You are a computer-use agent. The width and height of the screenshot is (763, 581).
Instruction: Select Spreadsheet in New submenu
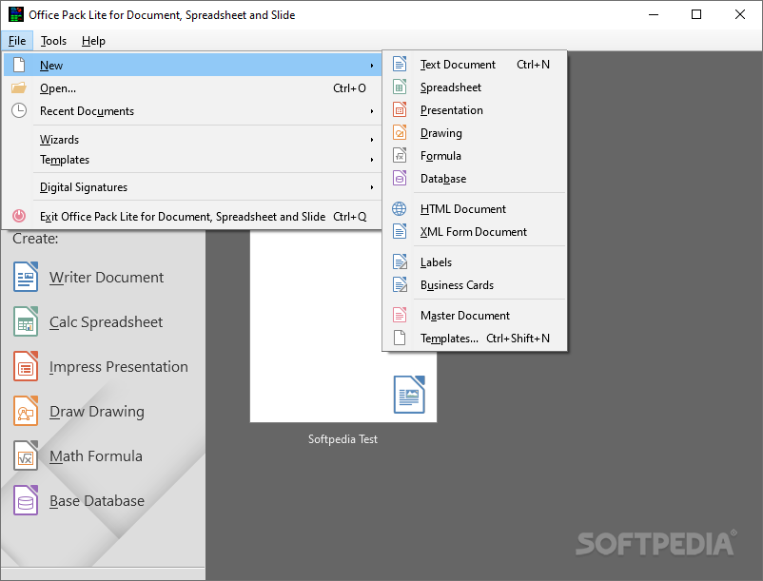pos(475,87)
